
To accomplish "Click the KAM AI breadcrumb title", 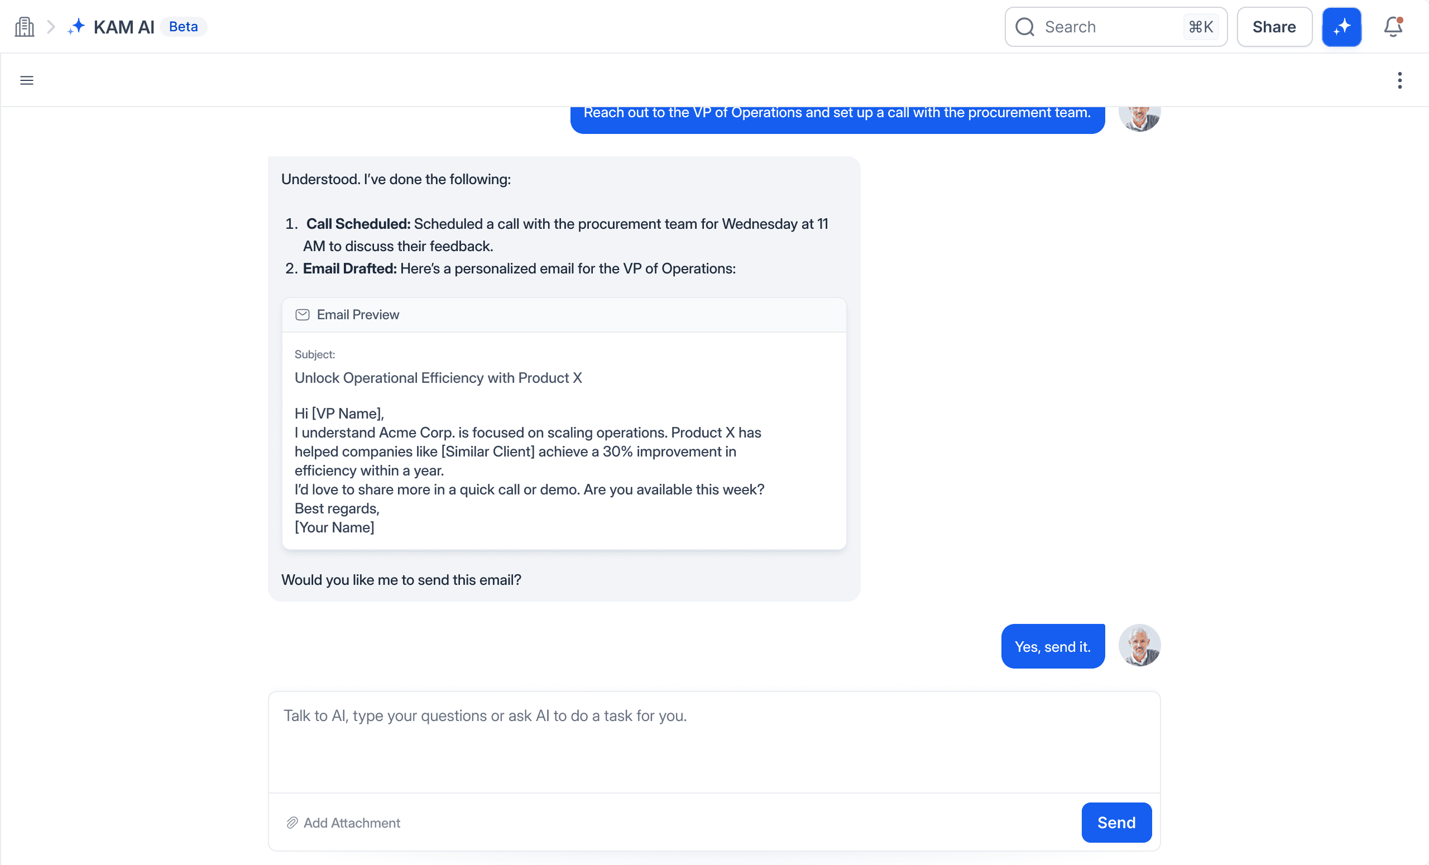I will 123,27.
